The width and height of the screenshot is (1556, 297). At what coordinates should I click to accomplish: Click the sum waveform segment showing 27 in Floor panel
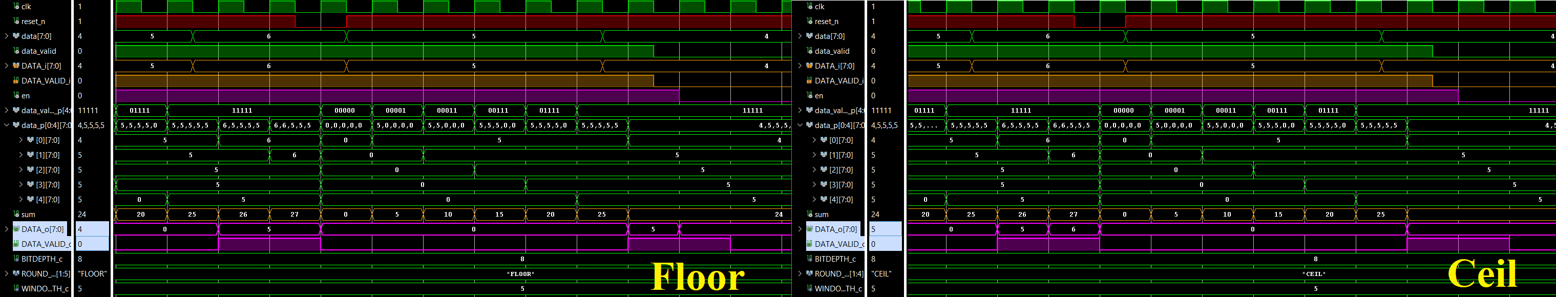pyautogui.click(x=294, y=214)
